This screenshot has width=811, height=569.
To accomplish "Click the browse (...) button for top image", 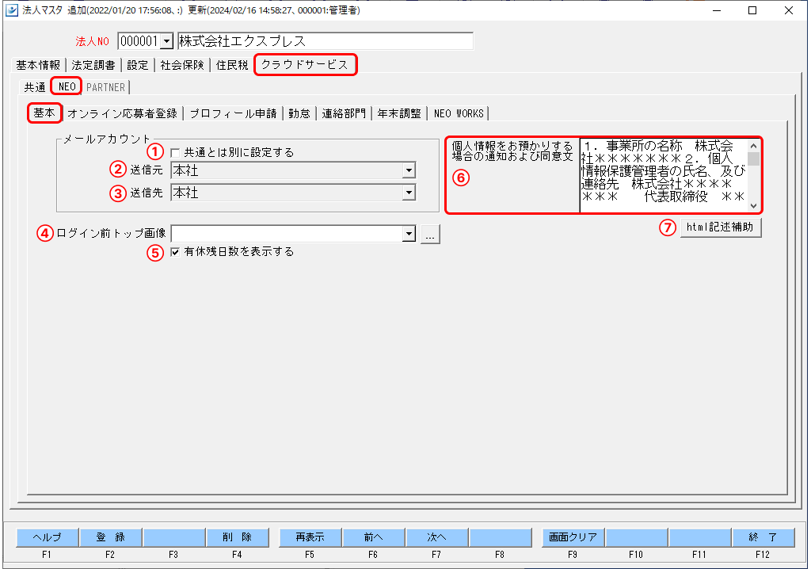I will [430, 234].
